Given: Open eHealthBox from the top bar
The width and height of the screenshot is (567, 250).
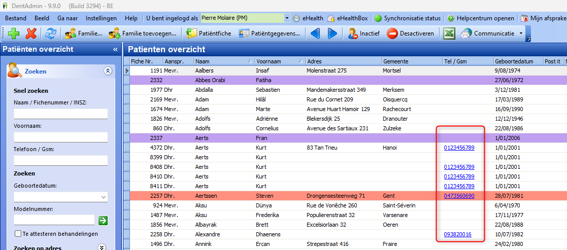Looking at the screenshot, I should click(347, 18).
